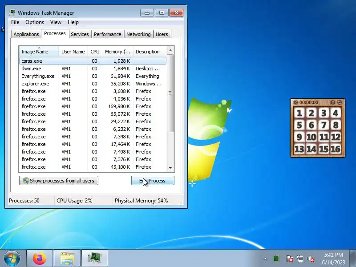356x267 pixels.
Task: Switch to the Users tab
Action: [x=162, y=34]
